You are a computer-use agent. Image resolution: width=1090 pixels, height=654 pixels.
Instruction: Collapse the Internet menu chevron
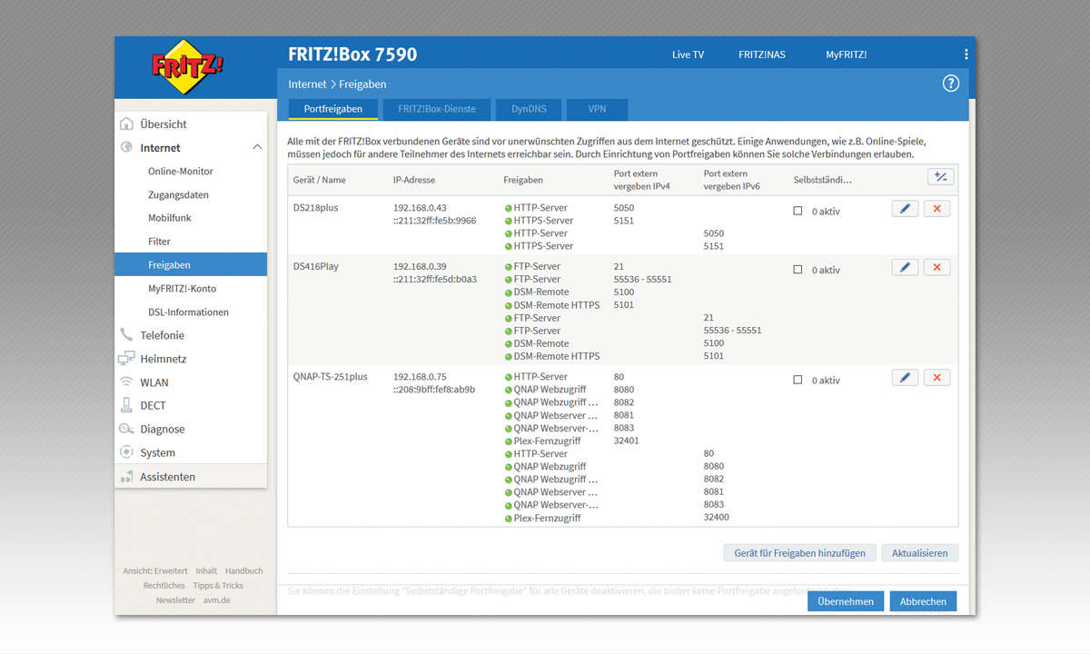(257, 147)
